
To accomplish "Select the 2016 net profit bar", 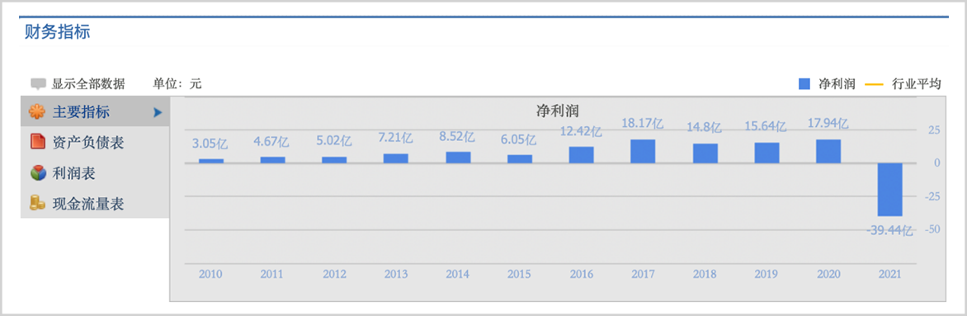I will pos(581,155).
